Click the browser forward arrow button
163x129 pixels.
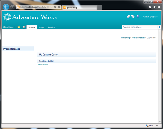click(12, 7)
